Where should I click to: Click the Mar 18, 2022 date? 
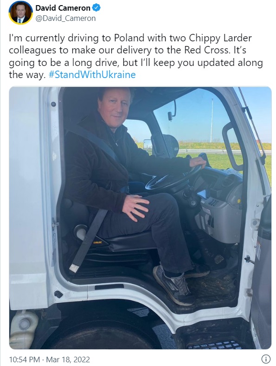[x=68, y=359]
